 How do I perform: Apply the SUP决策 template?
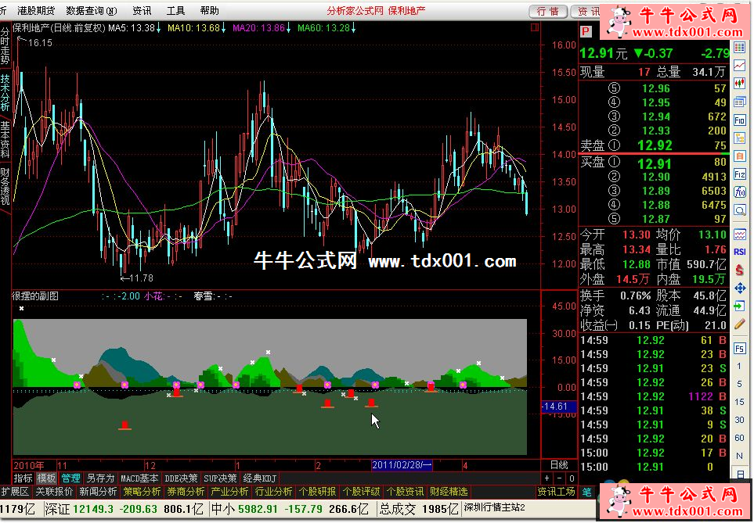tap(220, 478)
